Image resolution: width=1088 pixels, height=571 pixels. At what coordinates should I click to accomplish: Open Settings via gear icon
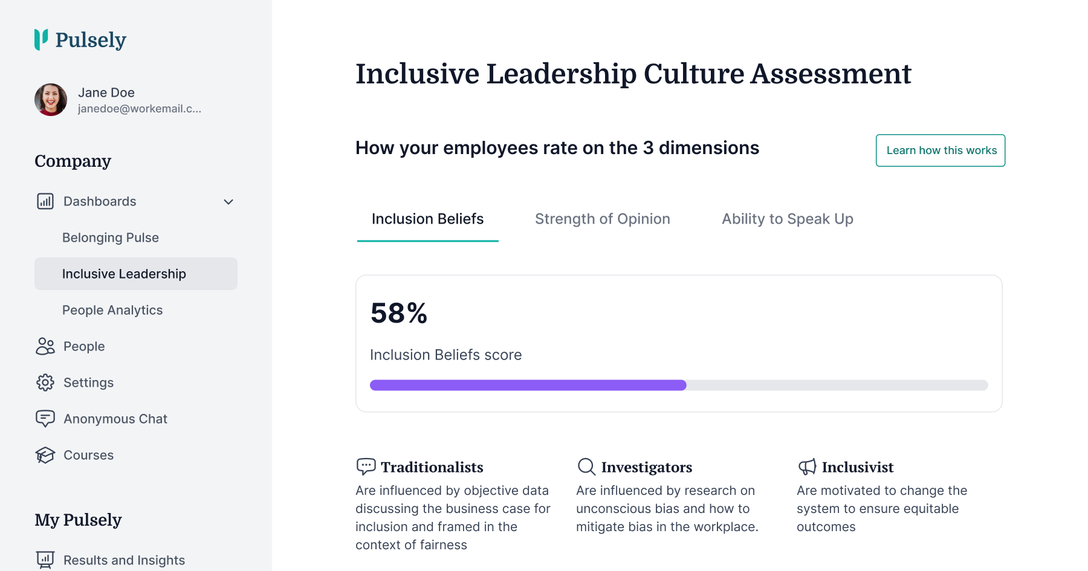coord(45,382)
